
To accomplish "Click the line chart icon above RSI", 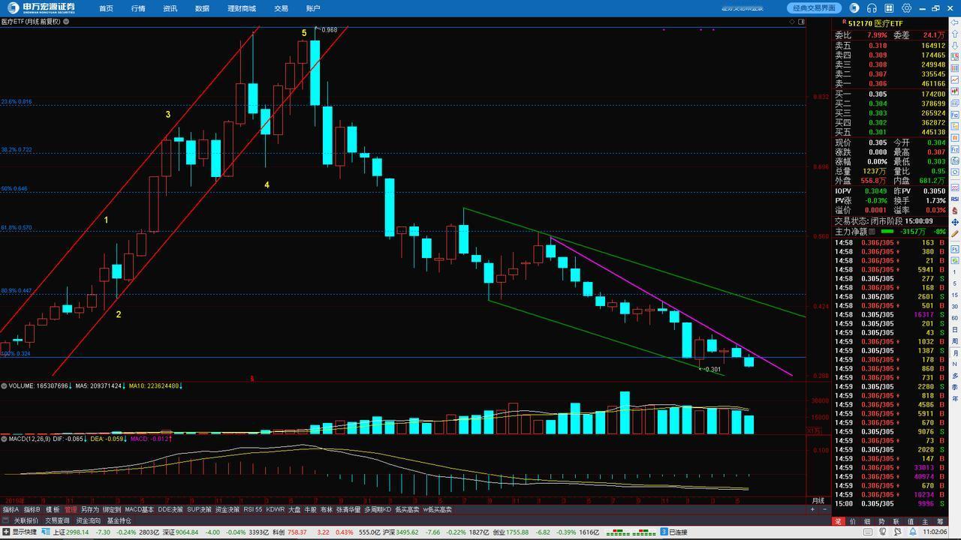I will 955,187.
